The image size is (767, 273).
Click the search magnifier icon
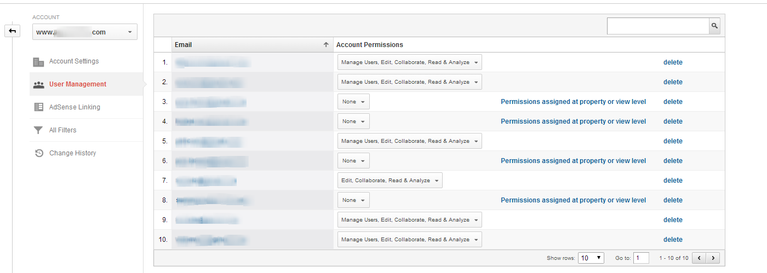click(x=714, y=26)
